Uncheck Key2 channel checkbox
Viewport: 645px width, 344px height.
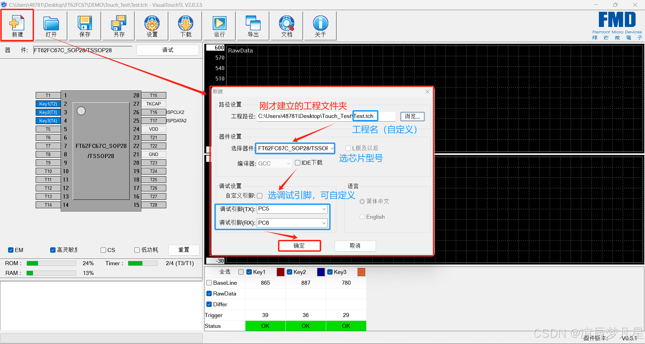coord(290,272)
